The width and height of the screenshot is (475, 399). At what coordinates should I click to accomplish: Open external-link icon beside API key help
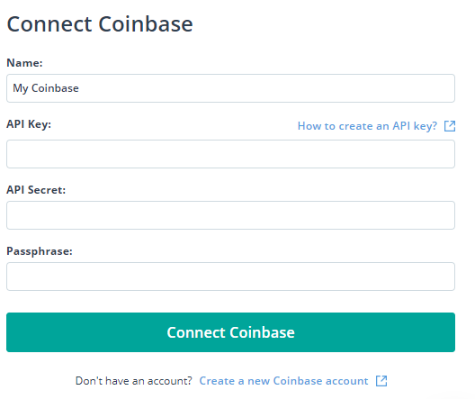pyautogui.click(x=450, y=126)
